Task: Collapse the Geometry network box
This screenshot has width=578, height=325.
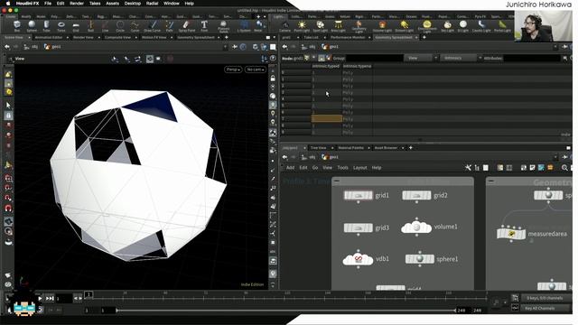Action: click(x=490, y=181)
